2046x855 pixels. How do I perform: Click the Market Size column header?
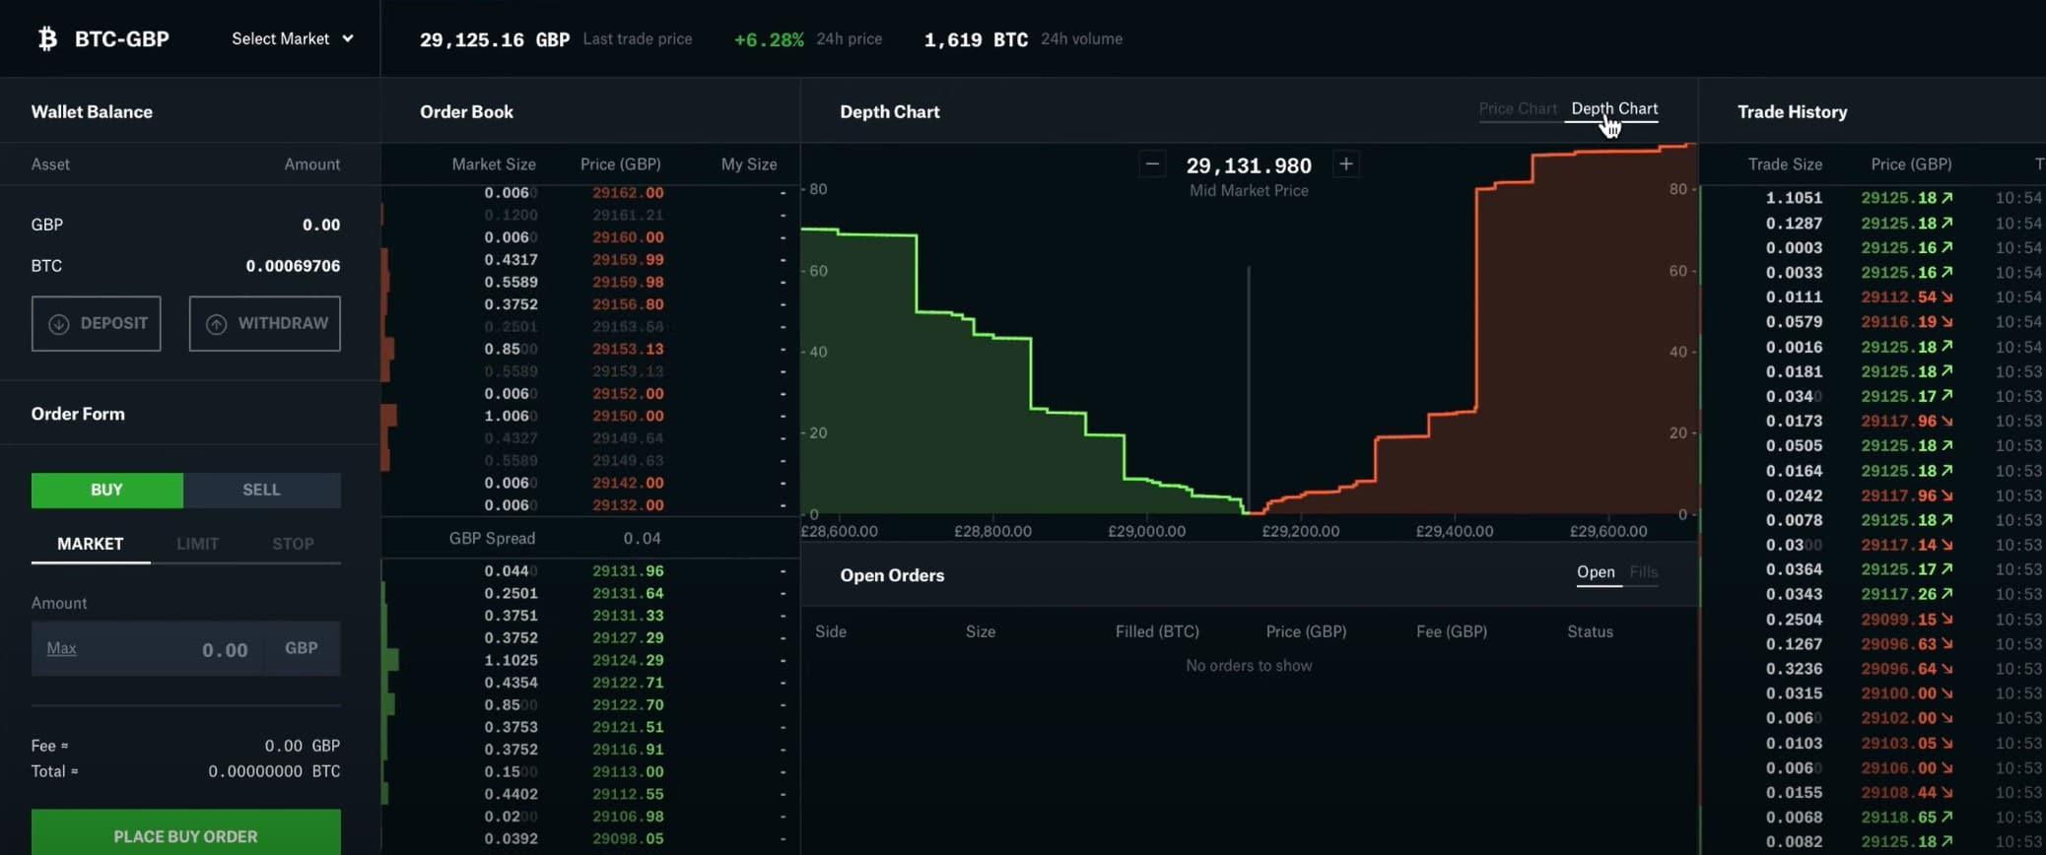coord(494,164)
